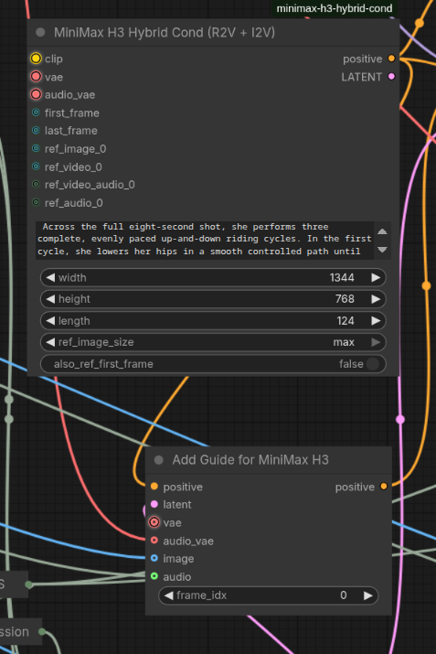Click the positive output socket on Hybrid Cond node
436x654 pixels.
point(391,59)
